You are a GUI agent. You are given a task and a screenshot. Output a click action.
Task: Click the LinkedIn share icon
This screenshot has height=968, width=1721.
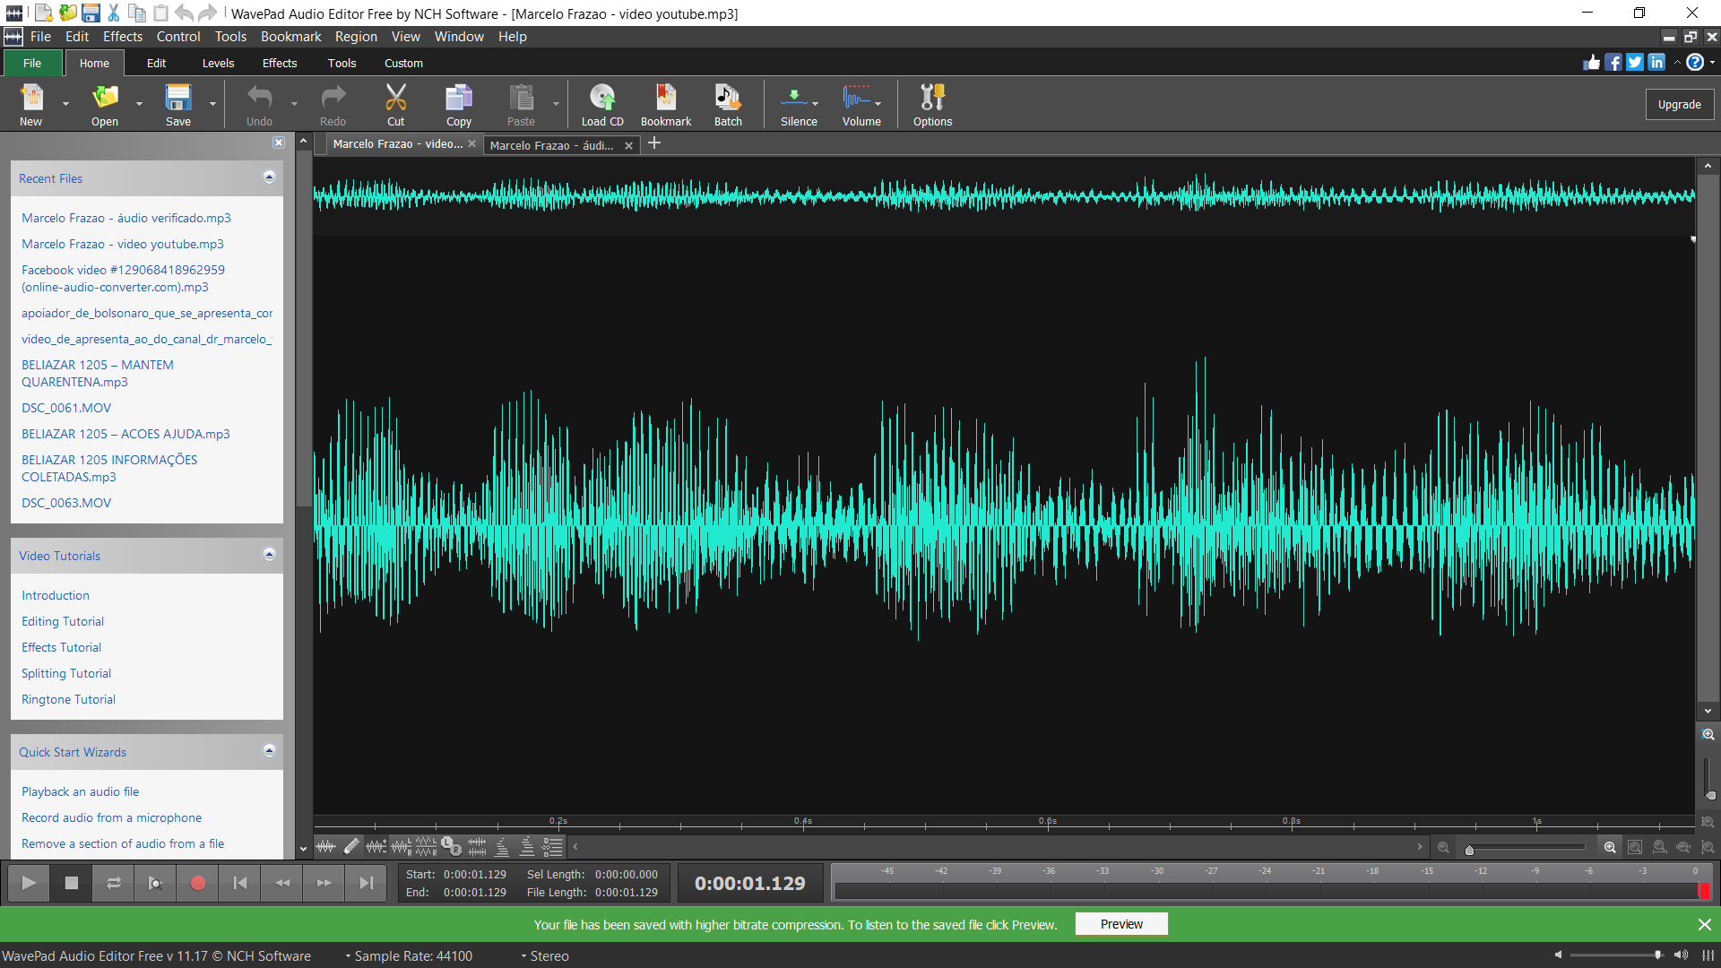[x=1656, y=62]
